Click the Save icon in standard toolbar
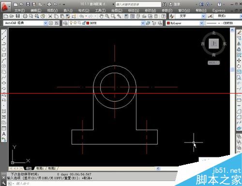The width and height of the screenshot is (242, 186). point(18,16)
